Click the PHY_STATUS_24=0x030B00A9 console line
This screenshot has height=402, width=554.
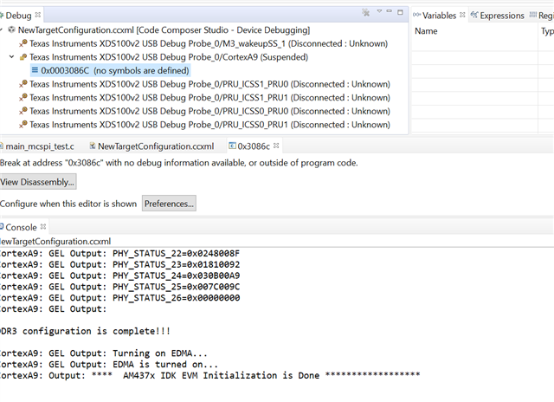coord(119,276)
